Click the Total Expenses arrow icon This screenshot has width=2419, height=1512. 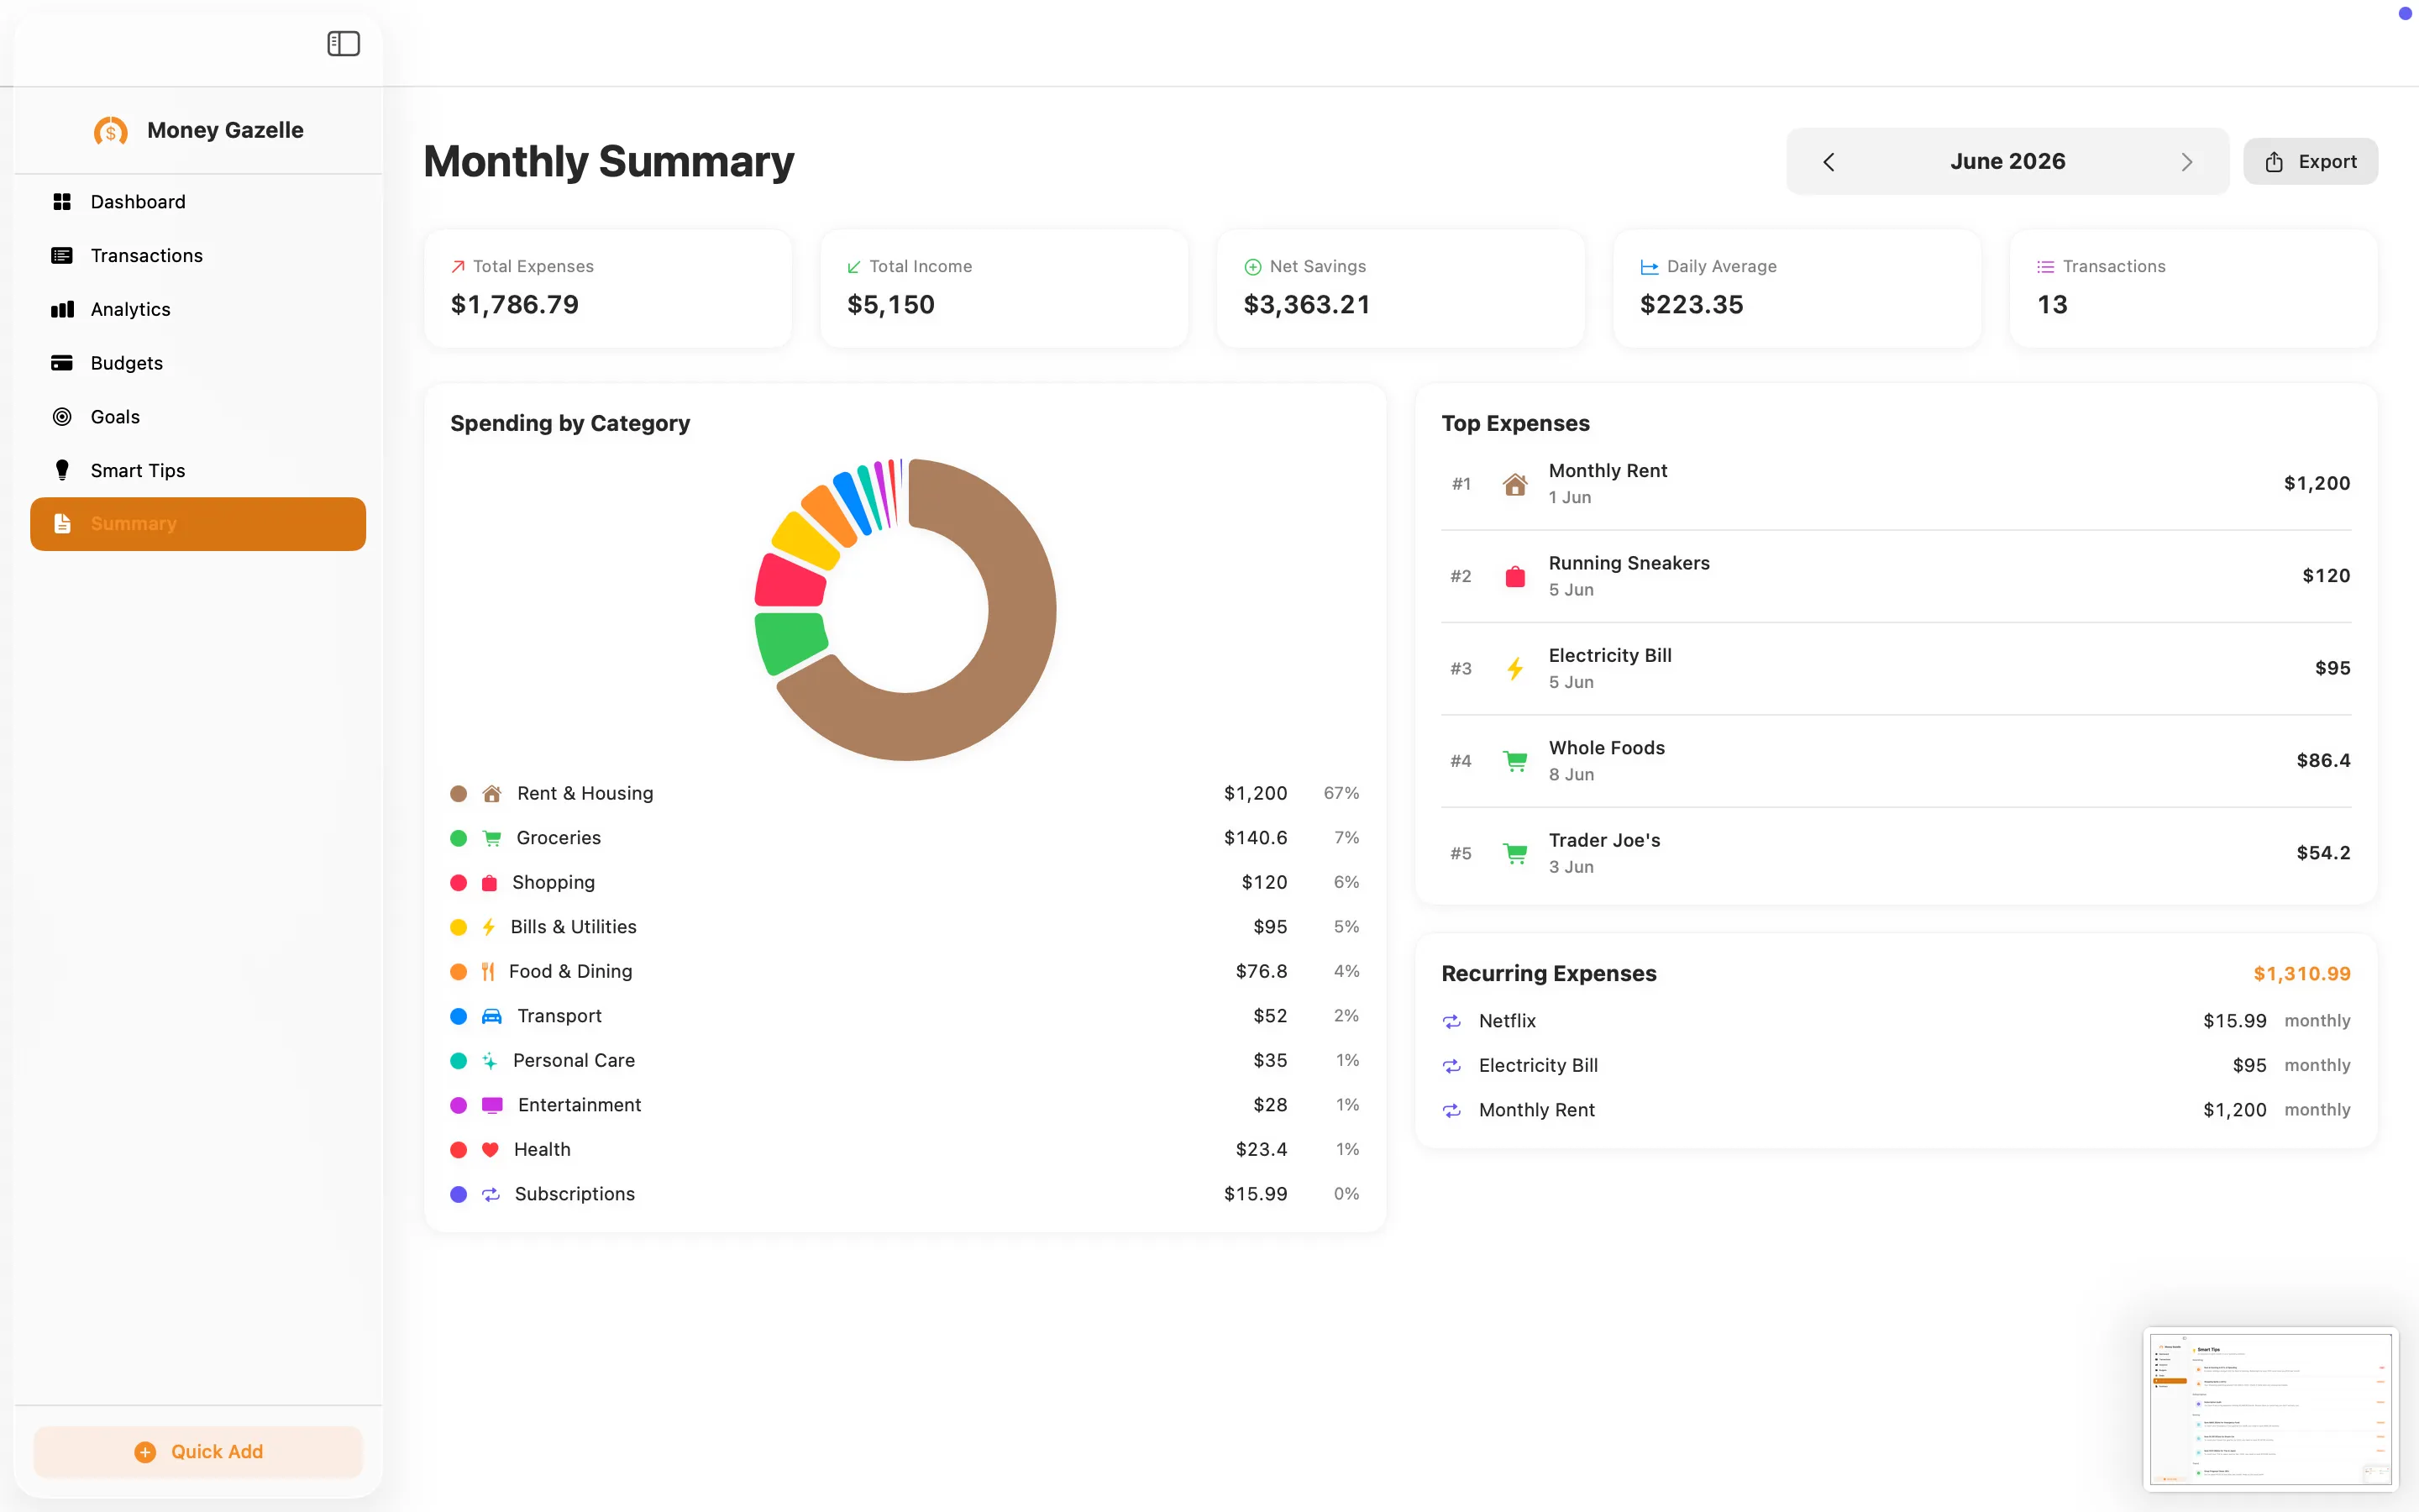coord(458,267)
